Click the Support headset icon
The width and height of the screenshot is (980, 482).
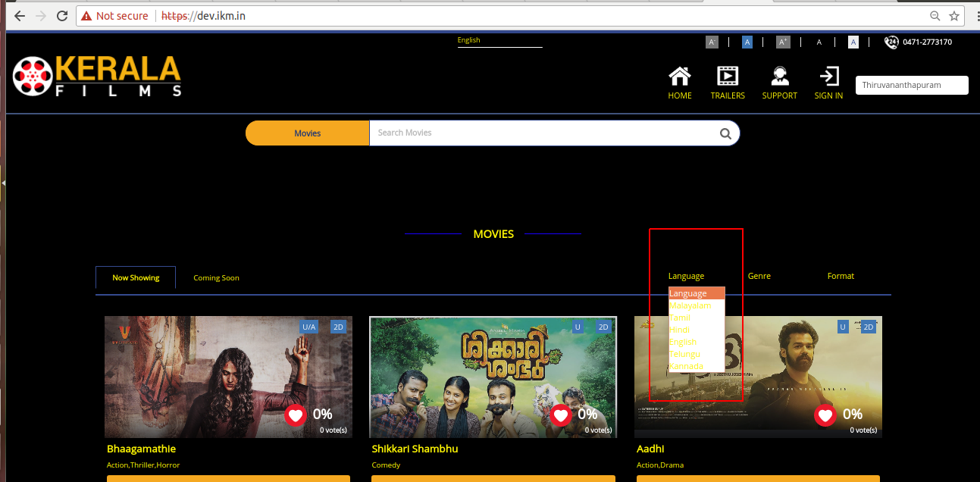point(779,77)
